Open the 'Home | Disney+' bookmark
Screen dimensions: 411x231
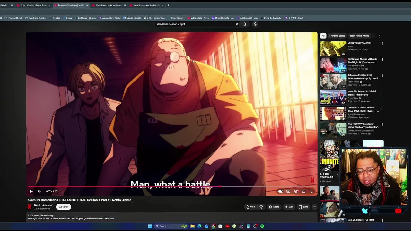pos(176,18)
